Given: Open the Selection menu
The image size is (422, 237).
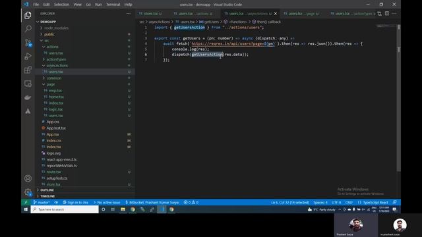Looking at the screenshot, I should [61, 5].
